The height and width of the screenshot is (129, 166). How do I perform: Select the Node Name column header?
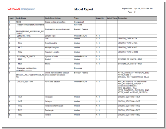[x=21, y=18]
